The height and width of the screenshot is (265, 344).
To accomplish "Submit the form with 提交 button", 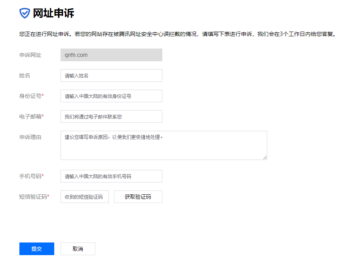I will 37,249.
